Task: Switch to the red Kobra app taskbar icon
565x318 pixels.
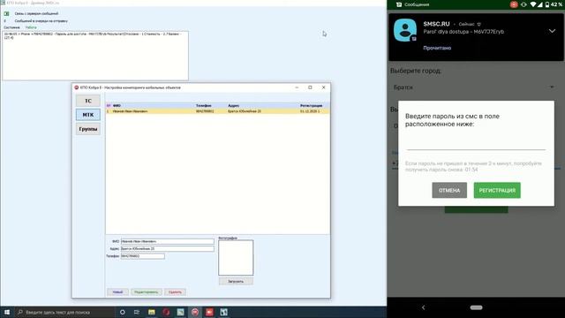Action: [x=195, y=312]
